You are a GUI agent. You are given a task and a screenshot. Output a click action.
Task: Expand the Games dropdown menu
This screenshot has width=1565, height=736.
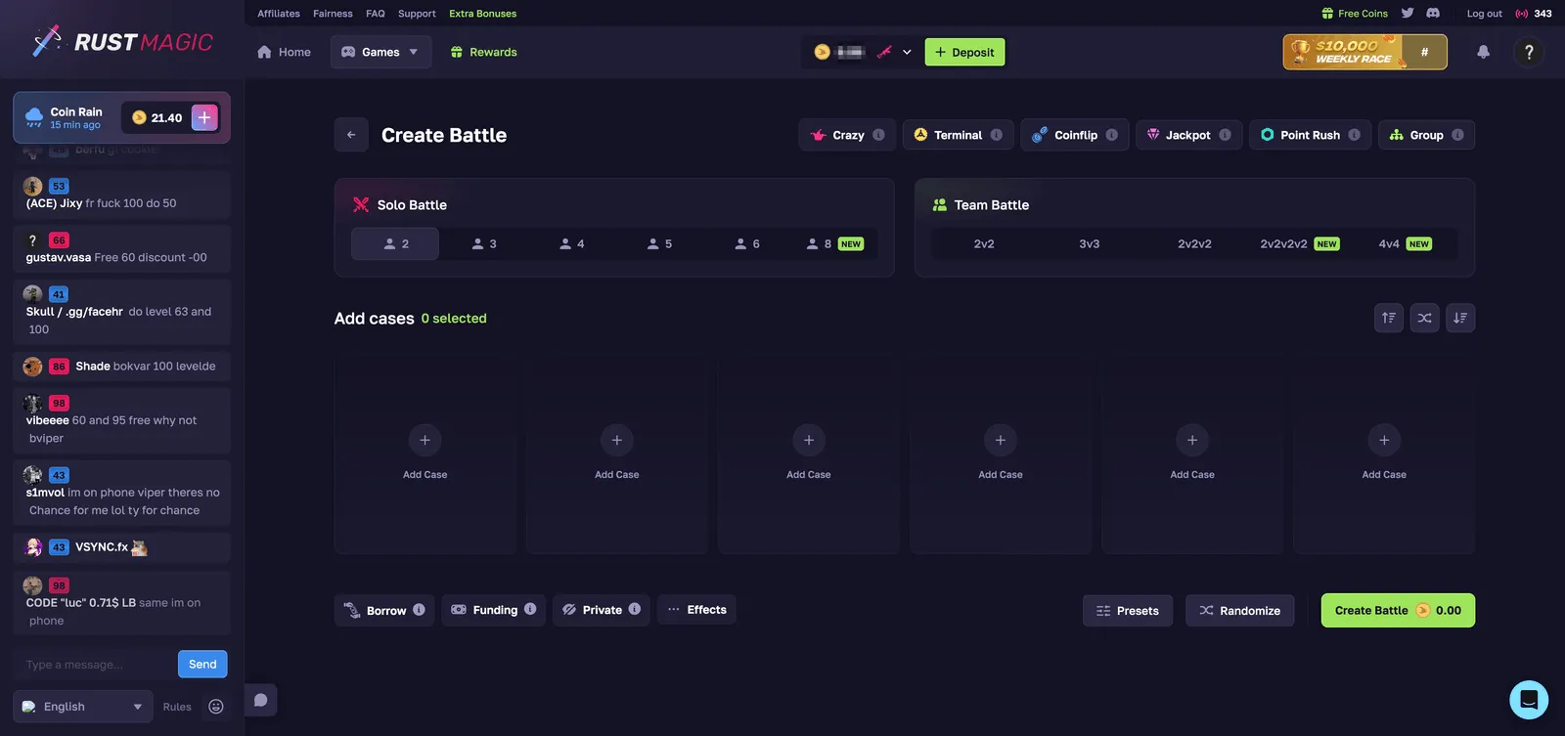(380, 52)
